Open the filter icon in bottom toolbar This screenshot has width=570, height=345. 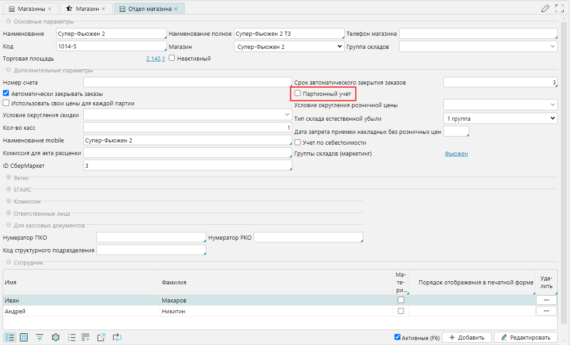(40, 337)
